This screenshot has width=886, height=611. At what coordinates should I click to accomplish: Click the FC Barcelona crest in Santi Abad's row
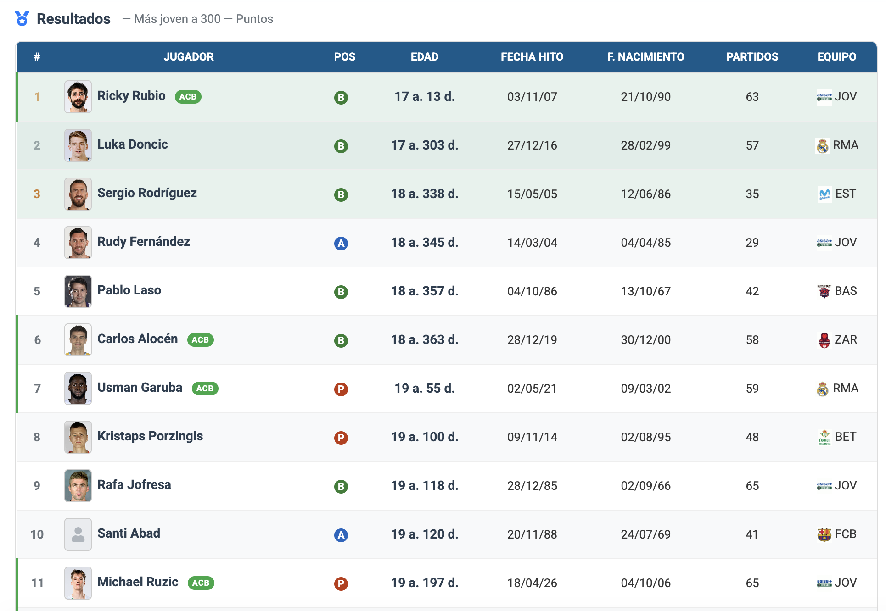824,534
